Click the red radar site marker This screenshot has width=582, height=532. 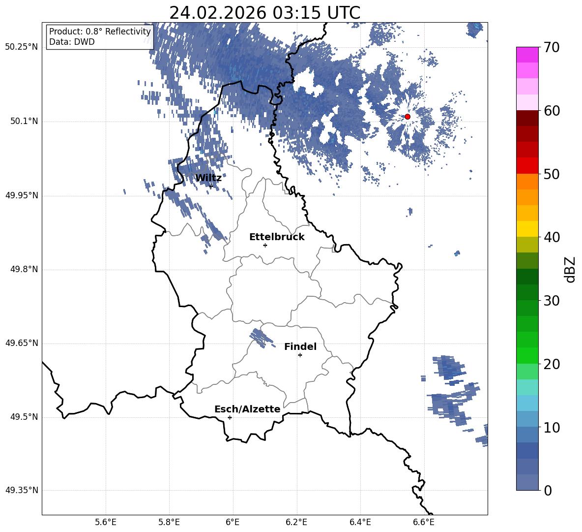[x=407, y=117]
